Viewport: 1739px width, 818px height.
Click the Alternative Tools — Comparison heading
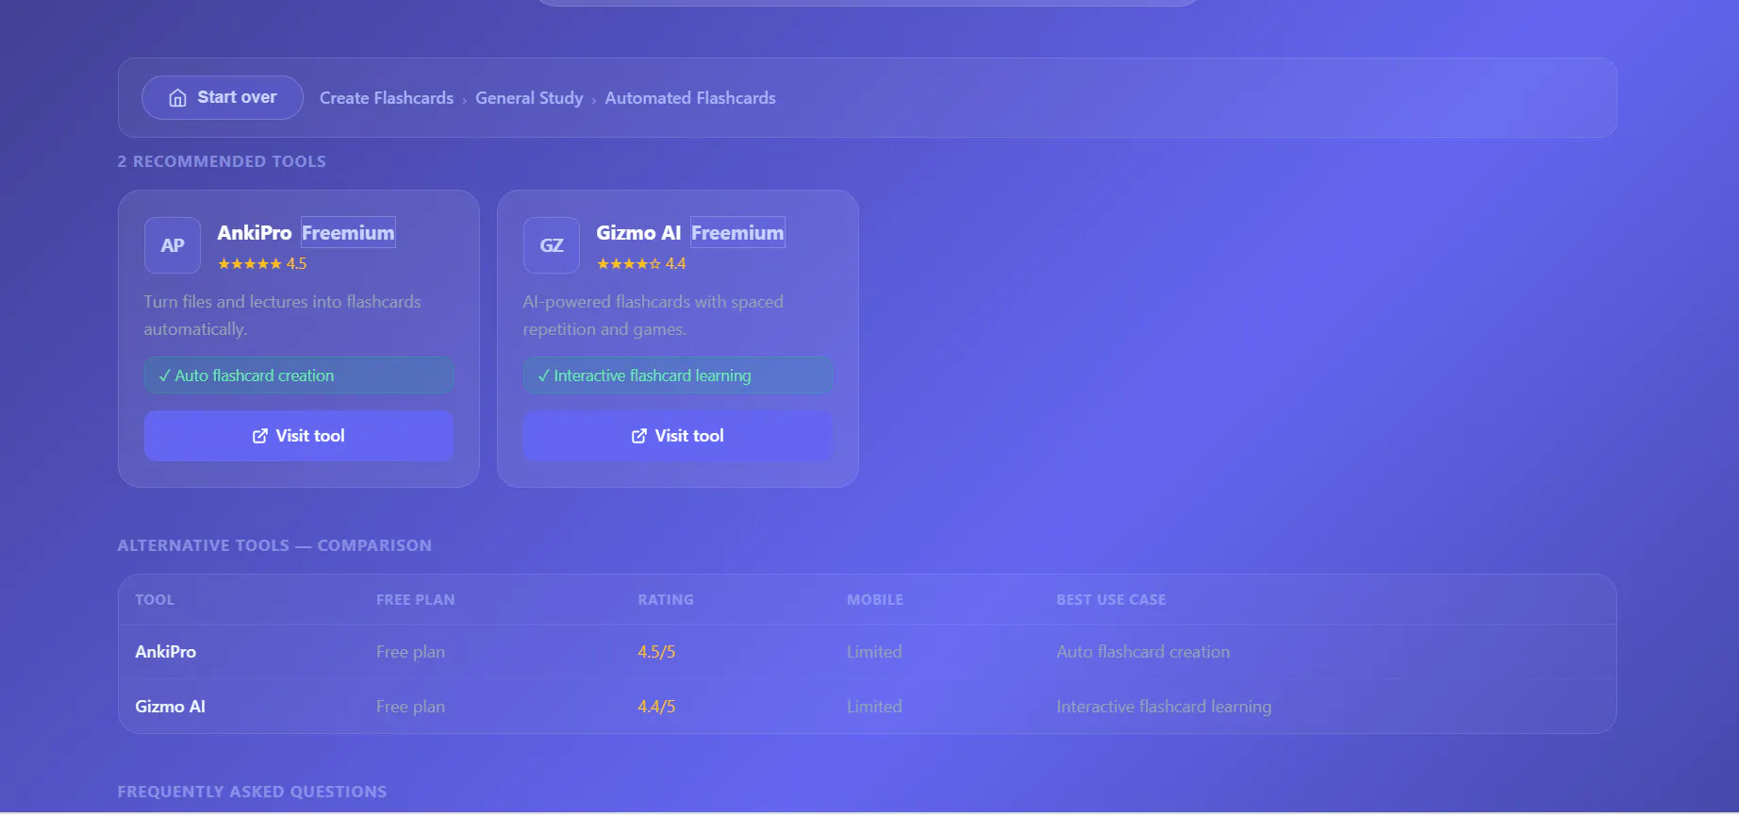pos(274,545)
